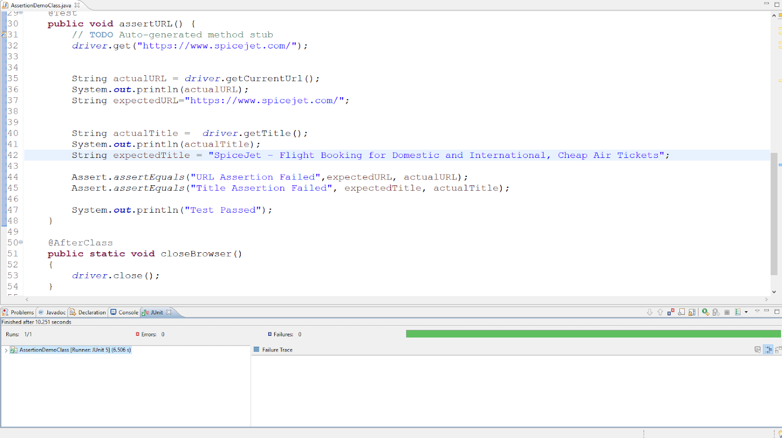Viewport: 782px width, 438px height.
Task: Go to next failed test arrow
Action: point(650,312)
